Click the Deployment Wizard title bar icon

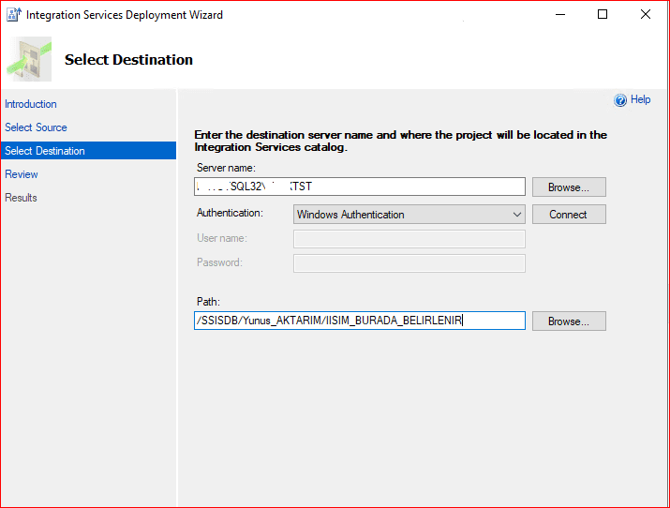(x=14, y=15)
